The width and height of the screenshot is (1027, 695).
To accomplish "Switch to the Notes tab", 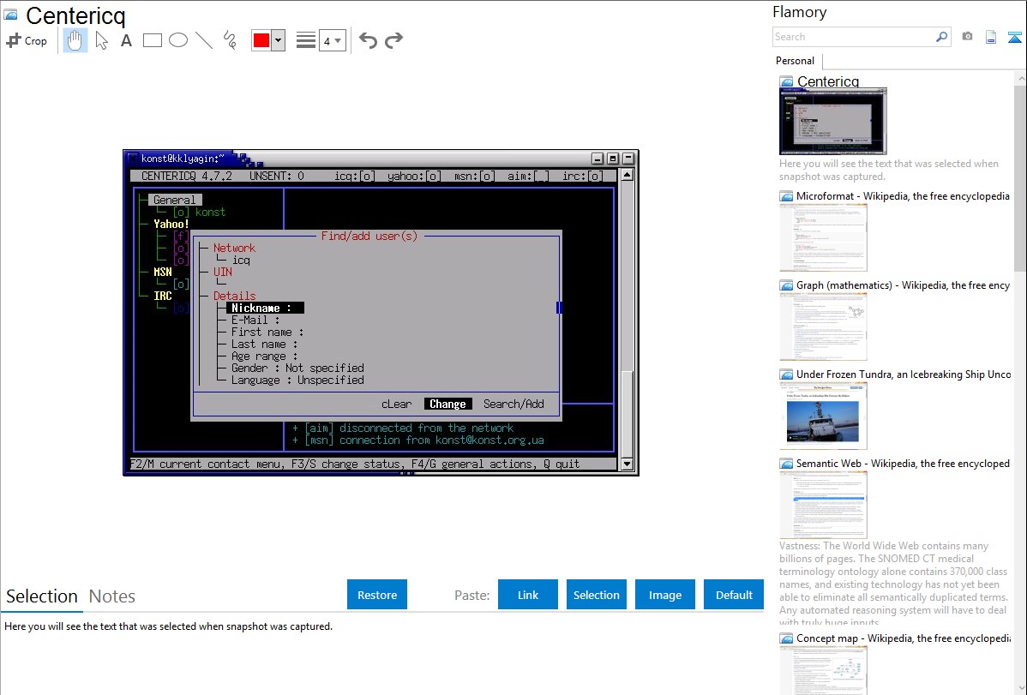I will pos(112,596).
